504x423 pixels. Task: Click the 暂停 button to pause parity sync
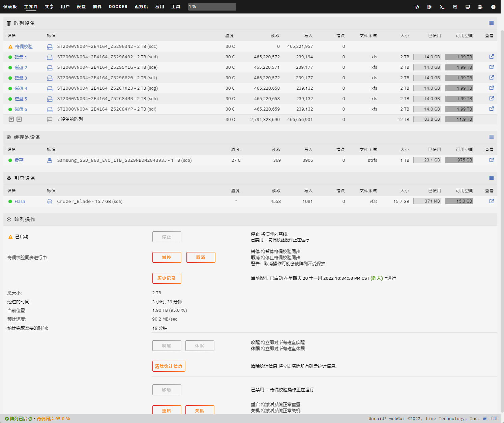(x=167, y=257)
